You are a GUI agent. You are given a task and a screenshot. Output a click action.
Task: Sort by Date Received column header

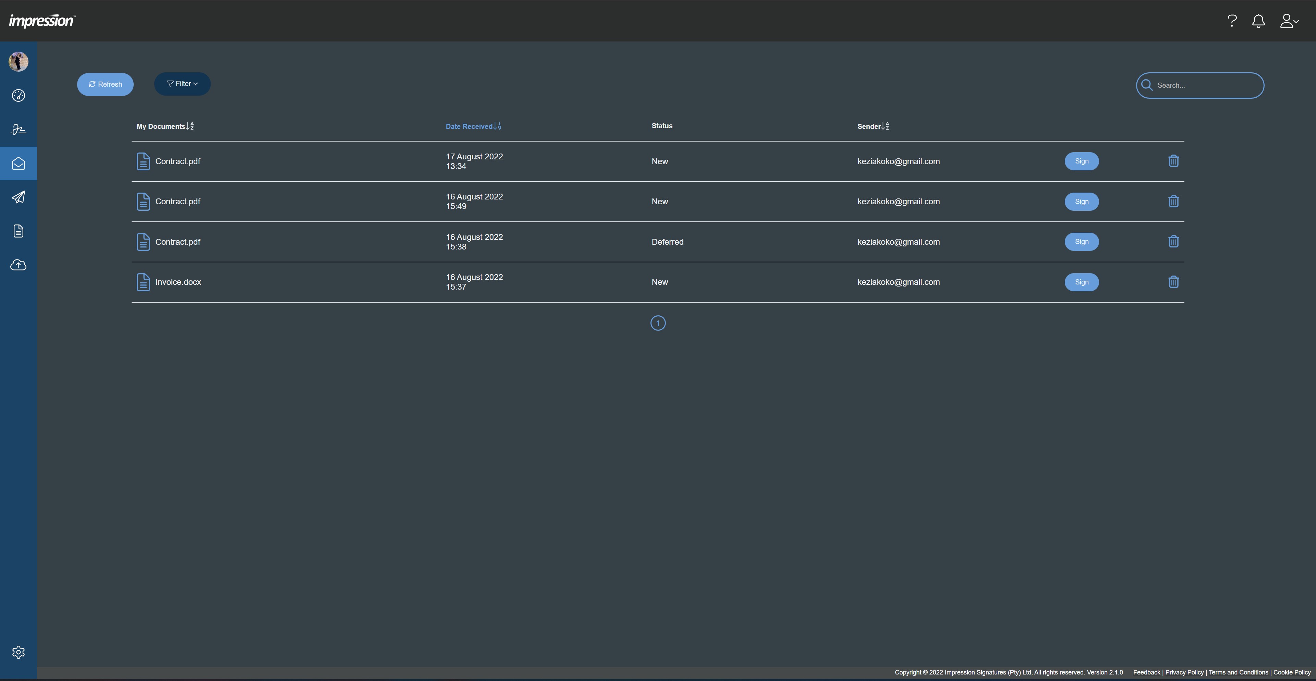tap(473, 126)
